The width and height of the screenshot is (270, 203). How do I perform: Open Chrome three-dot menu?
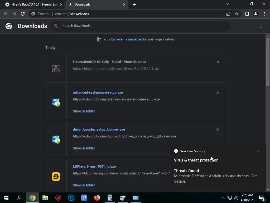point(264,14)
